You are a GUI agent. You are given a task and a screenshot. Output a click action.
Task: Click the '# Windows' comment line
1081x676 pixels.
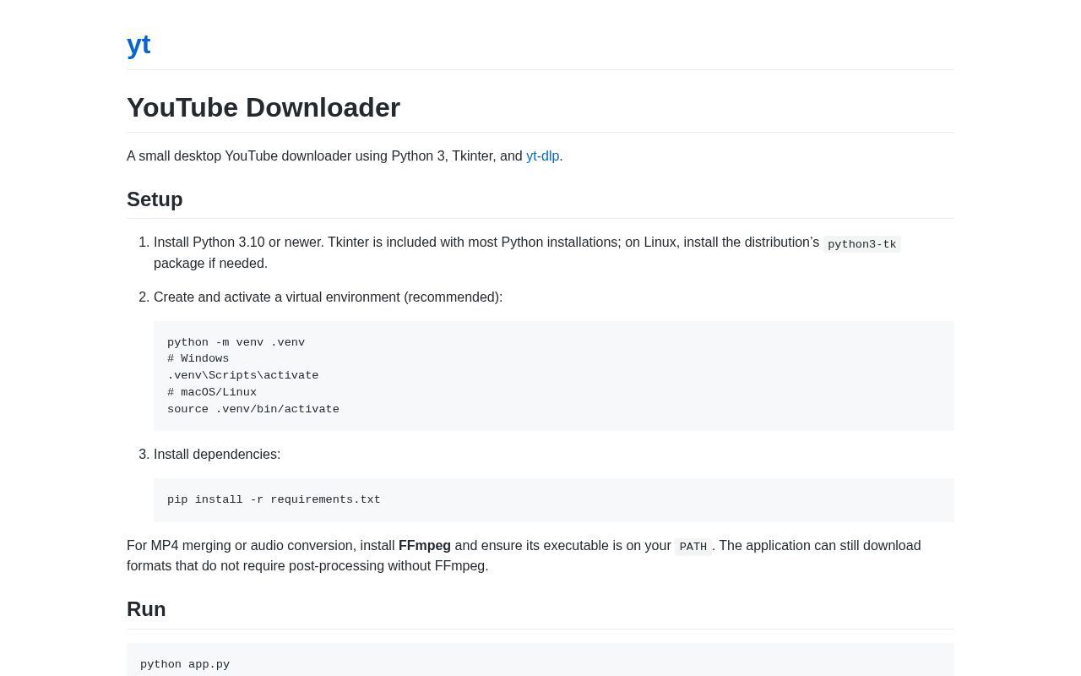click(198, 359)
